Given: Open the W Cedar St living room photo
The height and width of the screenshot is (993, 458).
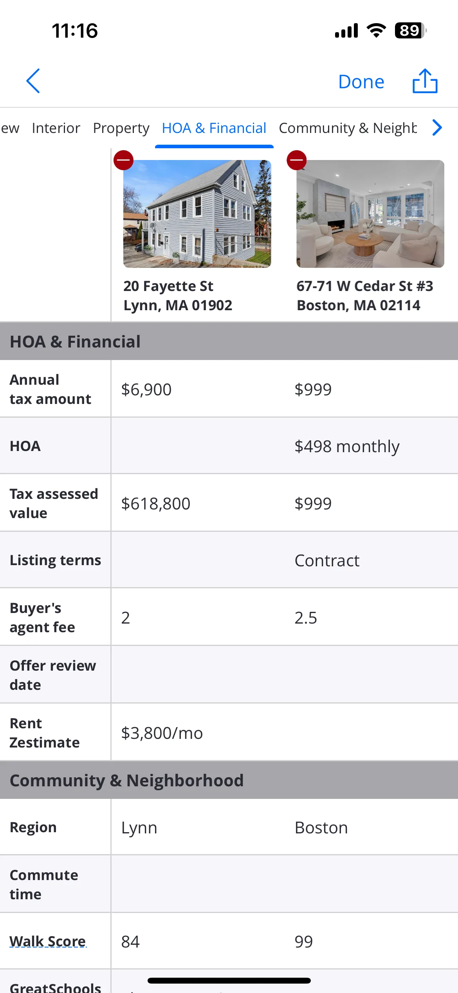Looking at the screenshot, I should click(x=370, y=214).
